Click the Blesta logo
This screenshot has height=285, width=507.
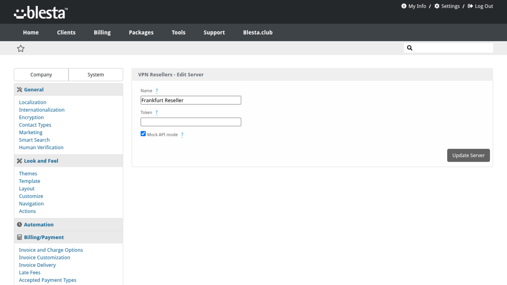pyautogui.click(x=41, y=12)
